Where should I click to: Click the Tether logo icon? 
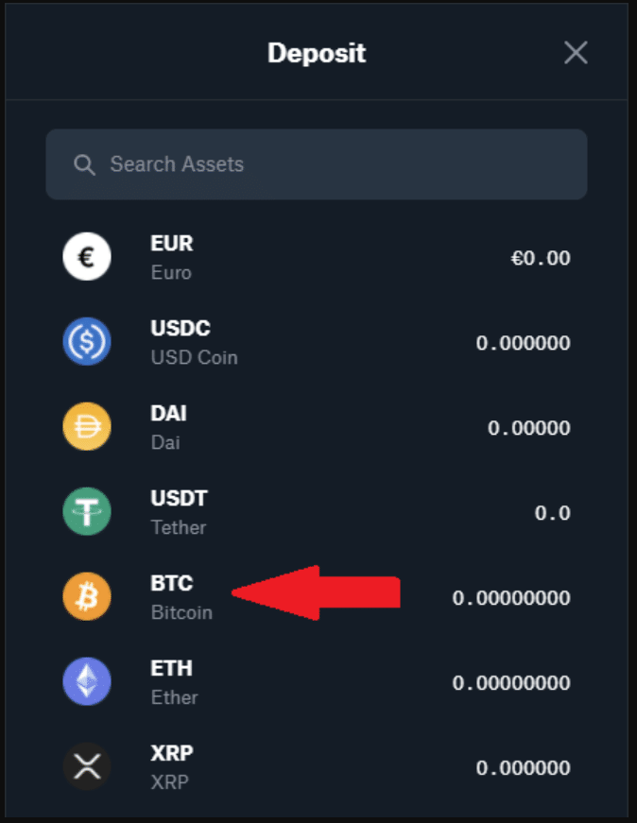[87, 512]
